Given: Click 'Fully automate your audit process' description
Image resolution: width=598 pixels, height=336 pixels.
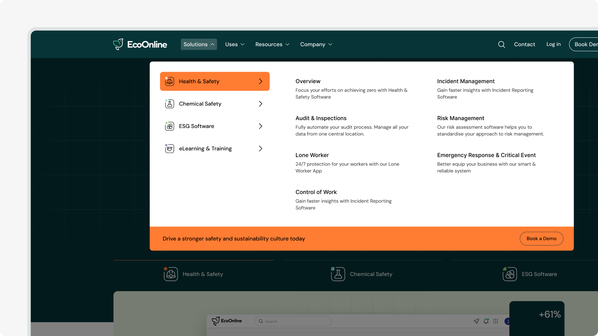Looking at the screenshot, I should (x=352, y=131).
